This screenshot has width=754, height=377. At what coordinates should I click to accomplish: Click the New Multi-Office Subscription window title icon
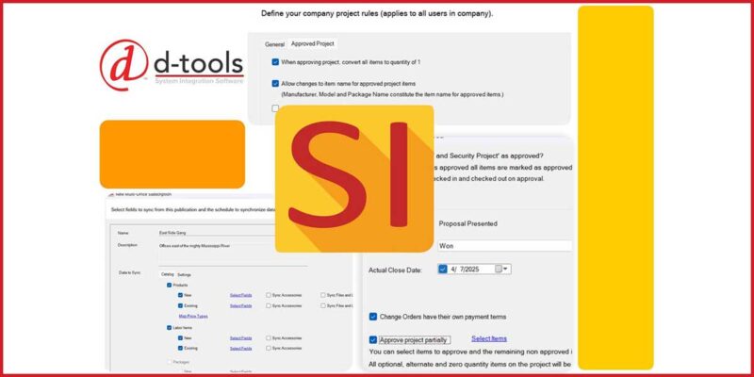point(111,194)
